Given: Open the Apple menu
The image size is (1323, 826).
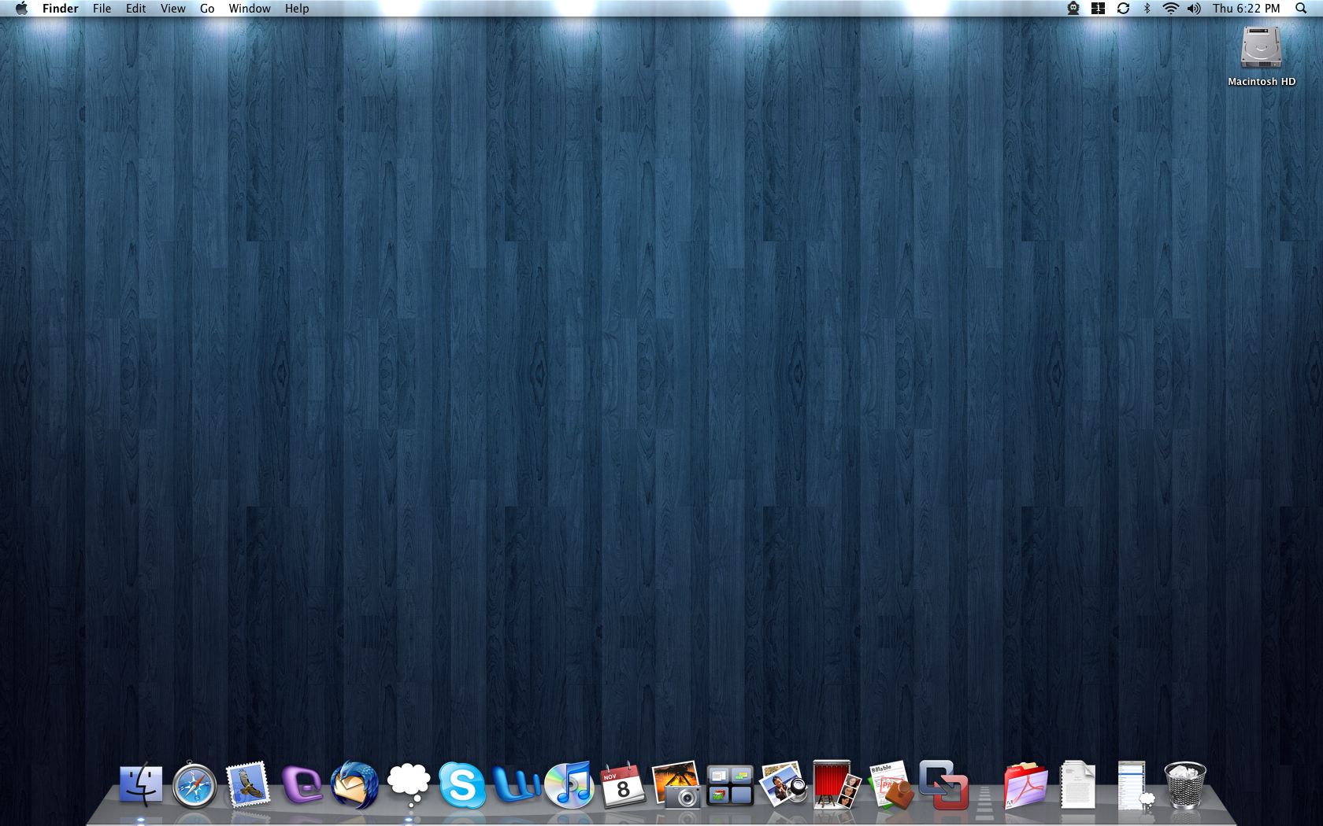Looking at the screenshot, I should click(21, 9).
